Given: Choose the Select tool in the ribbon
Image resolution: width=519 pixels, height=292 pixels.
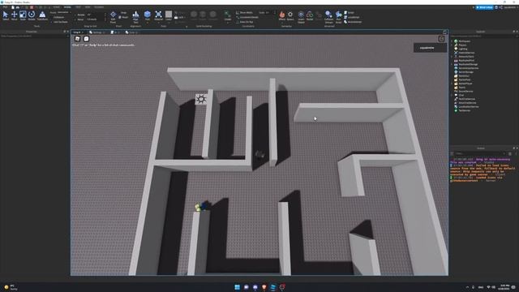Looking at the screenshot, I should tap(6, 15).
